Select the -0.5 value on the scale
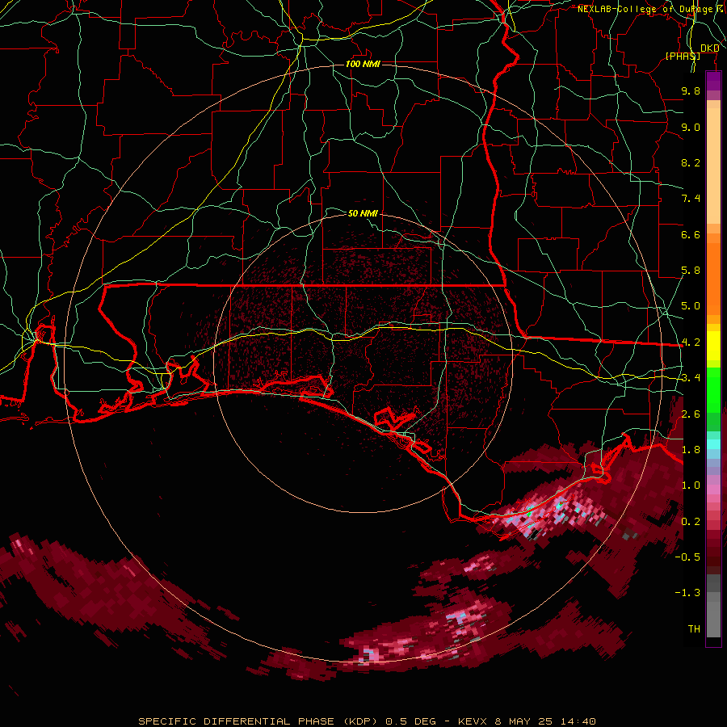 (687, 557)
